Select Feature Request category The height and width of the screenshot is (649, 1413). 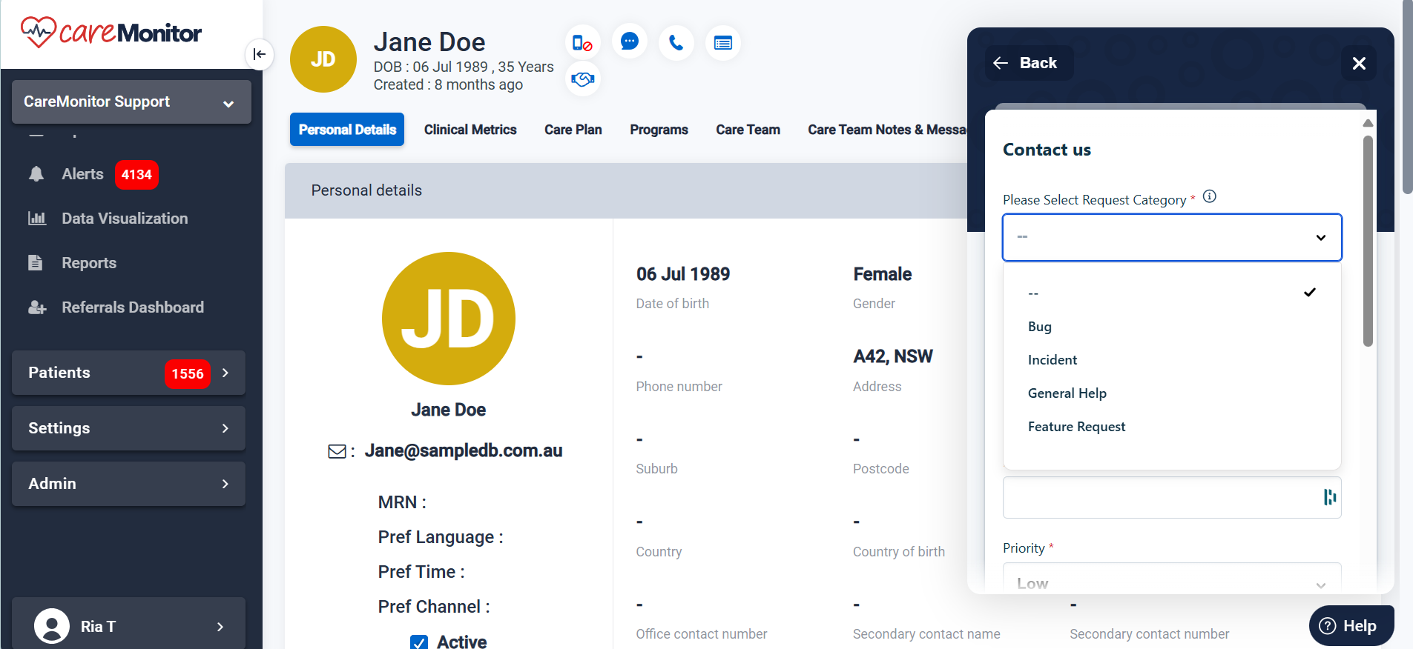pos(1172,427)
